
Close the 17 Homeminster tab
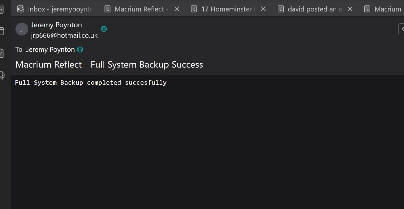[x=263, y=9]
